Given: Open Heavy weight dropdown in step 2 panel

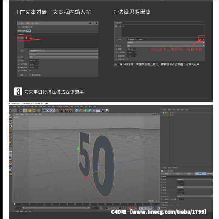Looking at the screenshot, I should tap(166, 42).
